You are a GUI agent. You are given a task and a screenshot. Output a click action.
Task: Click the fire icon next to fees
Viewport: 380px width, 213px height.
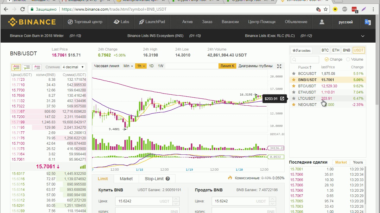(230, 178)
